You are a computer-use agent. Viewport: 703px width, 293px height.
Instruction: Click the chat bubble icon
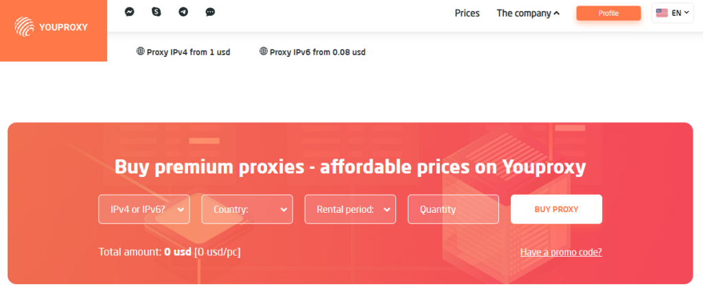click(210, 12)
